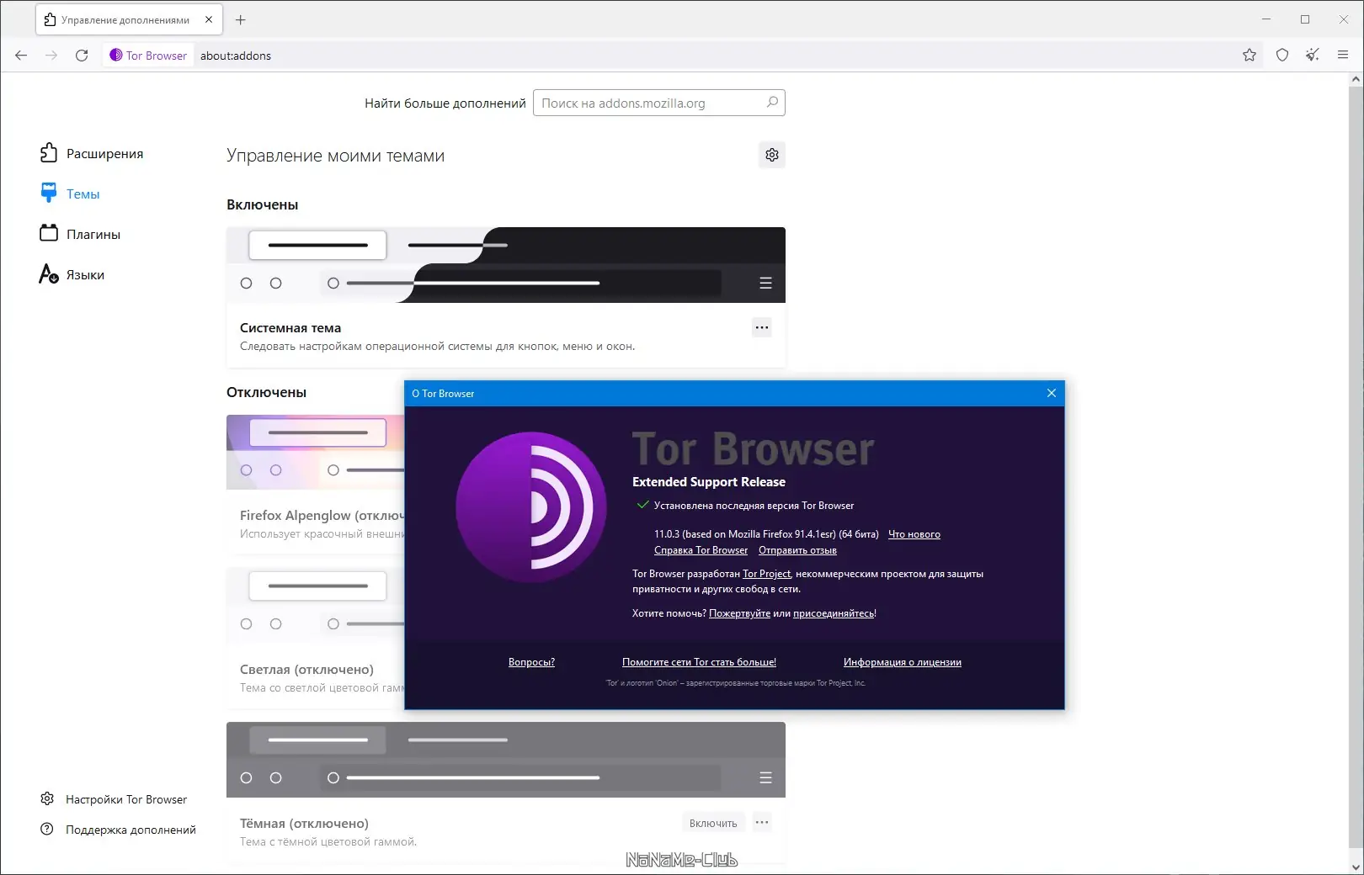Image resolution: width=1364 pixels, height=875 pixels.
Task: Open the Расширения category
Action: (x=92, y=153)
